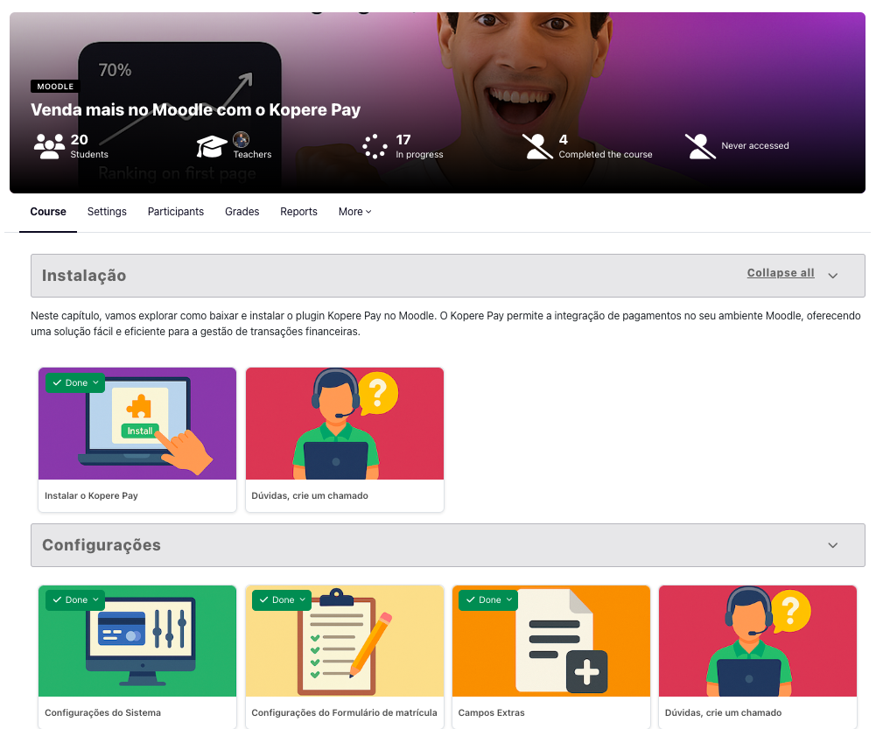Image resolution: width=876 pixels, height=729 pixels.
Task: Click the course title Venda mais no Moodle
Action: click(195, 109)
